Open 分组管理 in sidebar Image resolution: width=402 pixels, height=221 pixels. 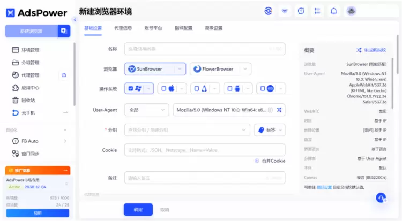[26, 63]
